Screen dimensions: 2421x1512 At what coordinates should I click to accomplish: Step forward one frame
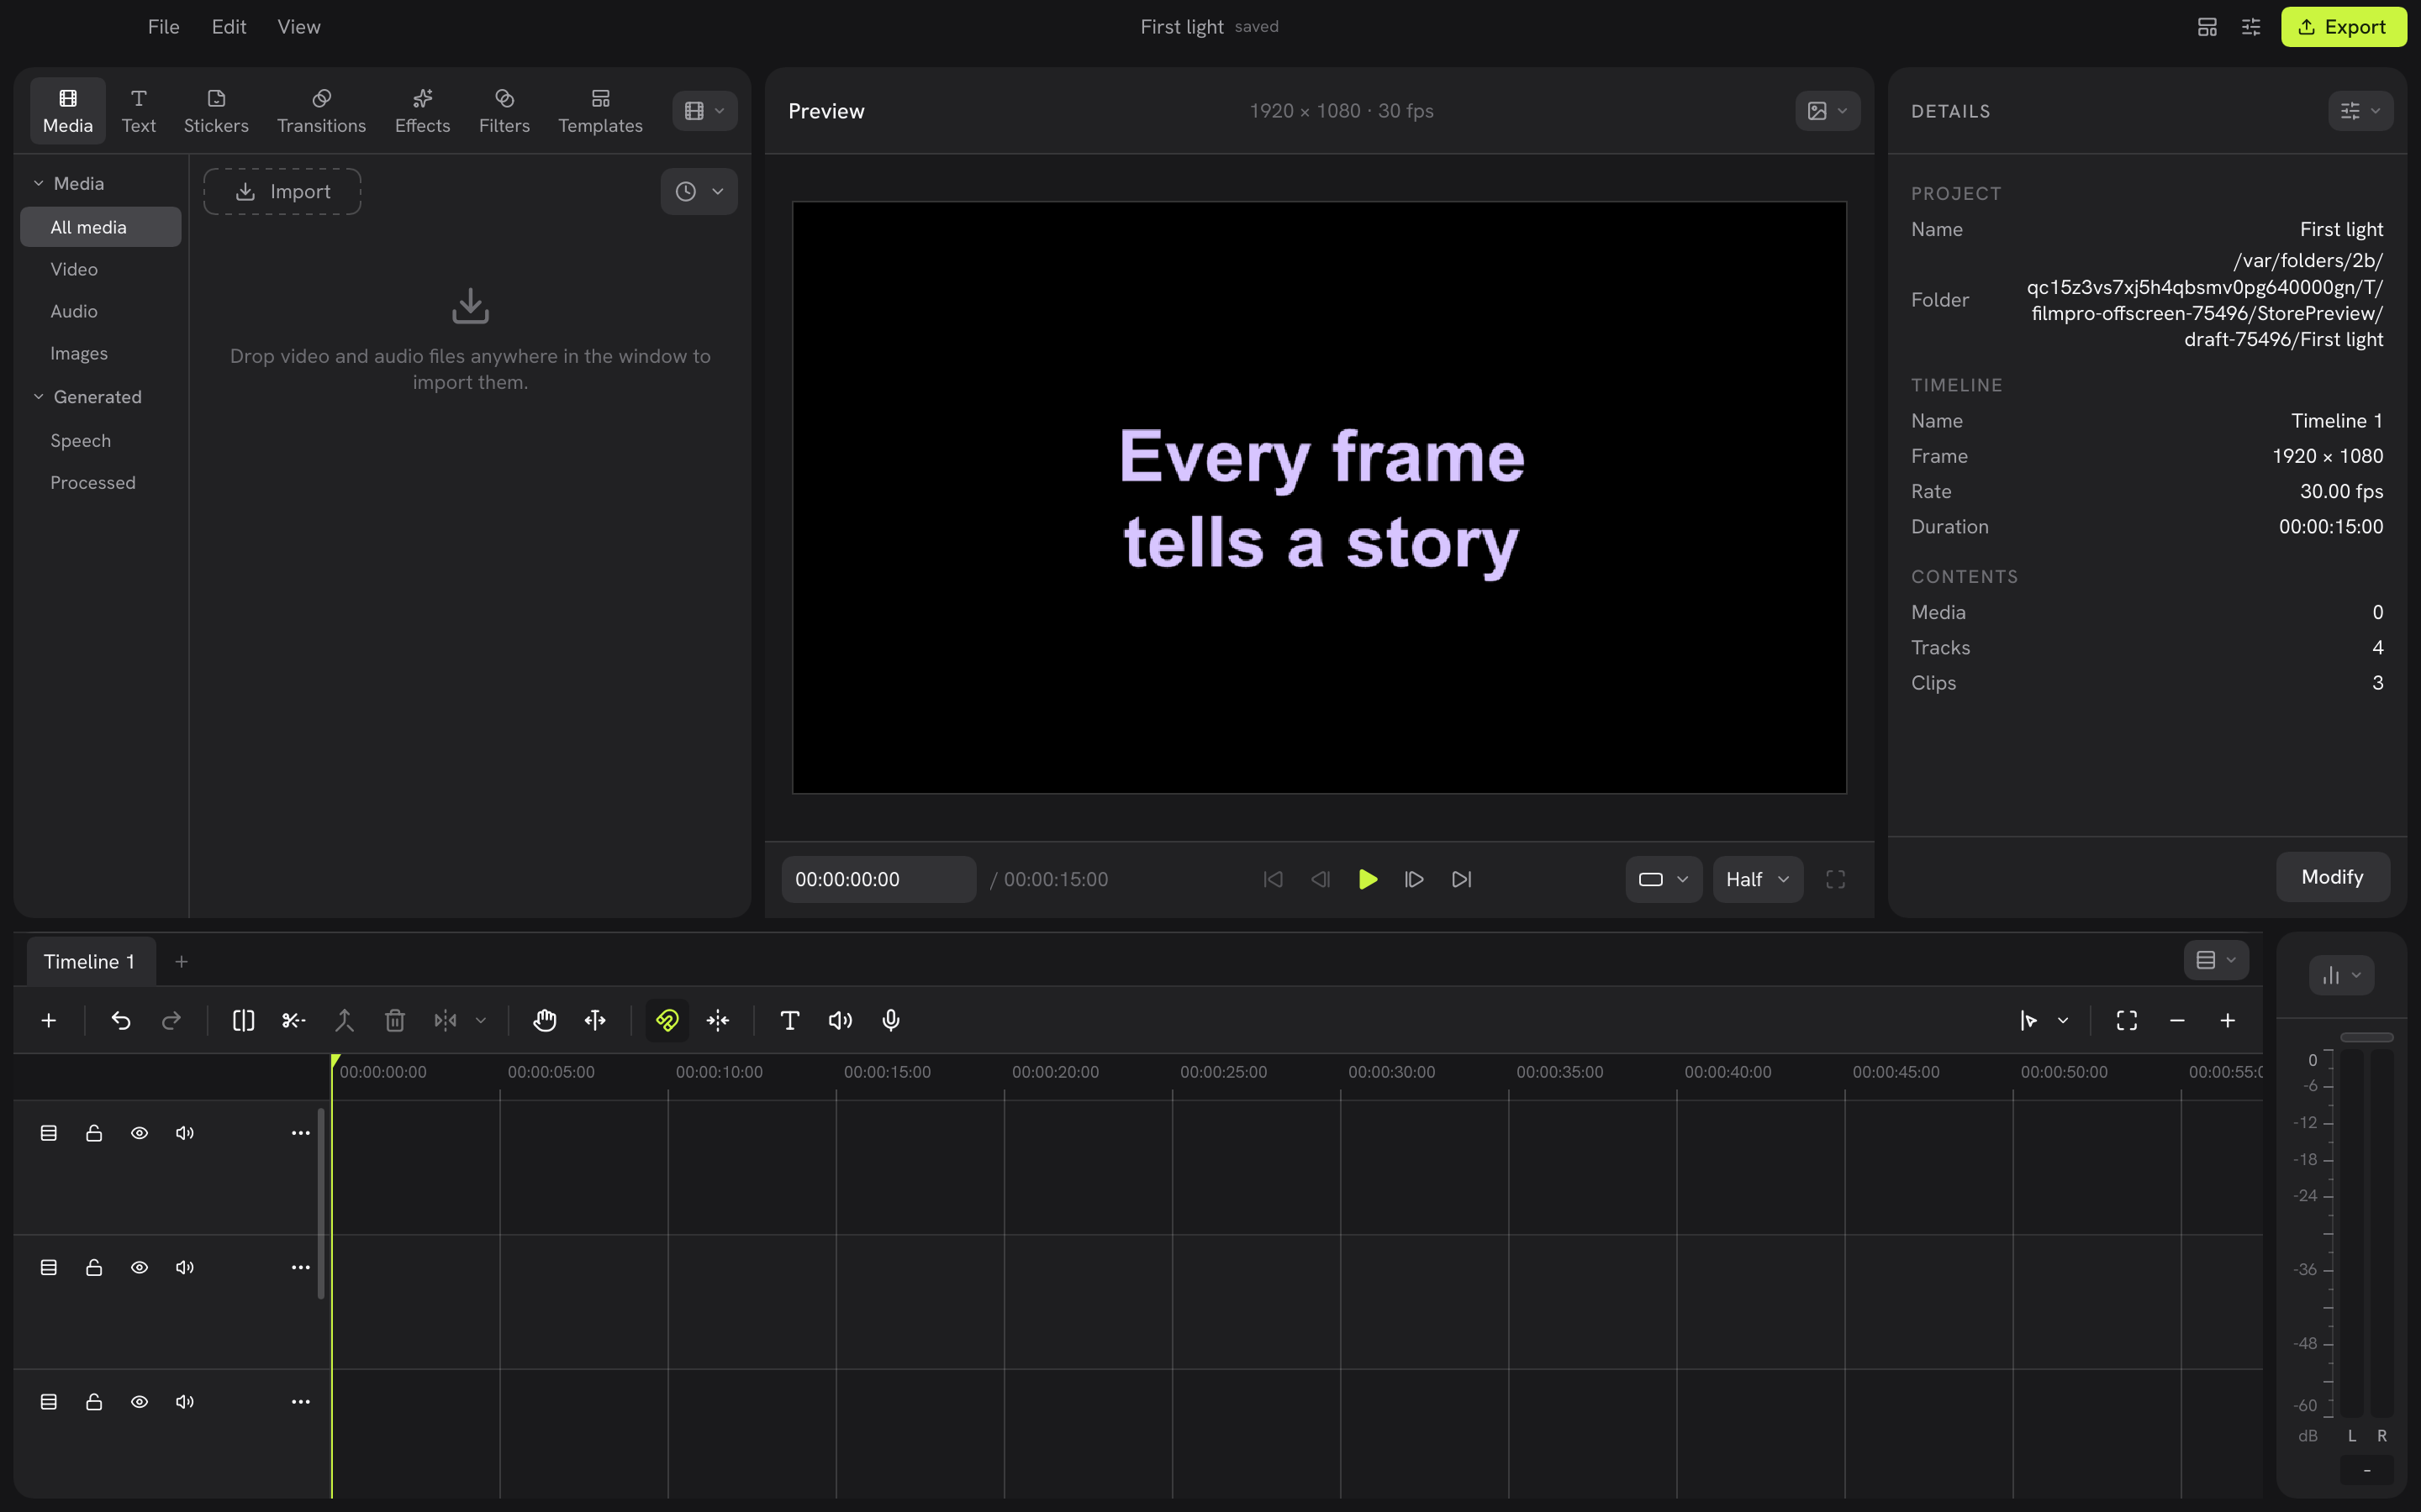pyautogui.click(x=1414, y=879)
